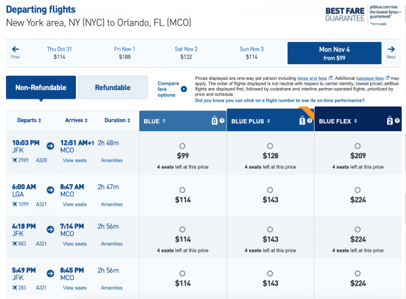The height and width of the screenshot is (299, 406).
Task: Open View seats for the 10:03 PM flight
Action: coord(74,160)
